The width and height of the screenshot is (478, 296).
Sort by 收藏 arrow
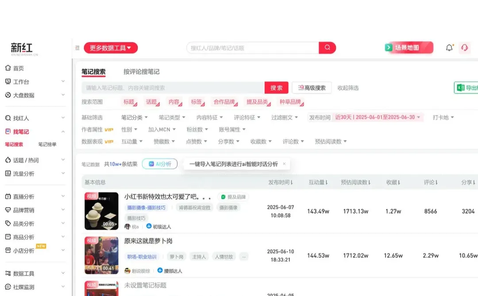tap(399, 182)
